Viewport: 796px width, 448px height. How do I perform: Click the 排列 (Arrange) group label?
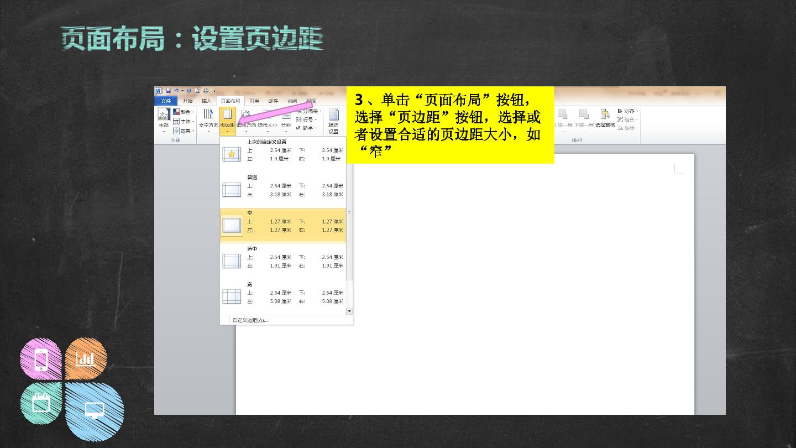click(x=577, y=140)
